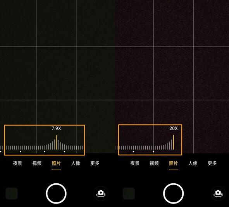Select 人像 mode in right screen
The height and width of the screenshot is (207, 229).
click(x=193, y=163)
